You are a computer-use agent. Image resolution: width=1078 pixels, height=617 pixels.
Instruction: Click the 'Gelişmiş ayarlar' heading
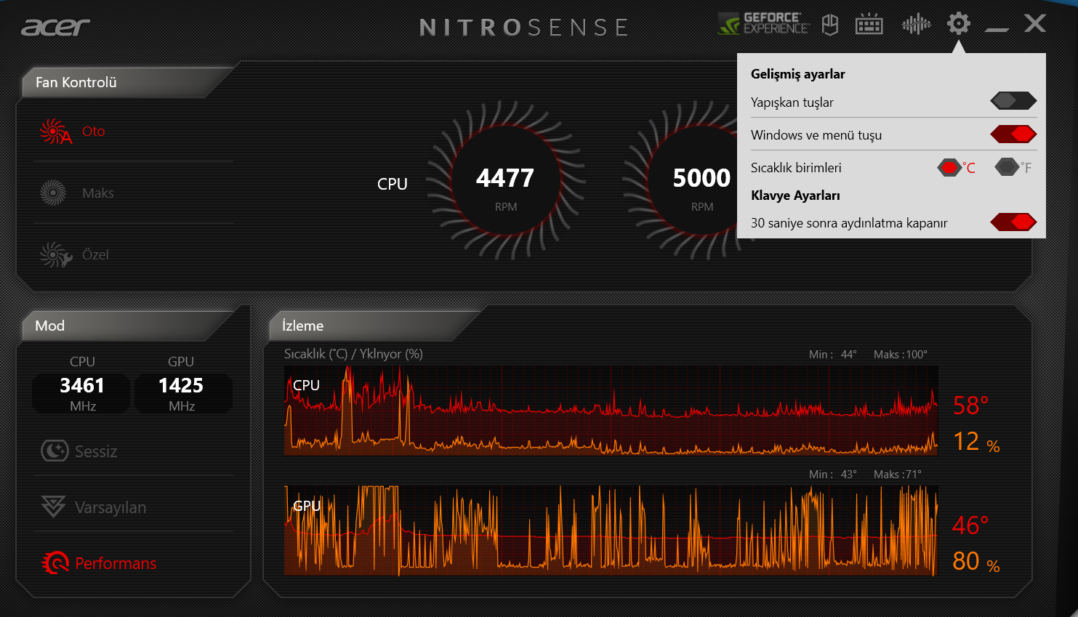(x=798, y=74)
